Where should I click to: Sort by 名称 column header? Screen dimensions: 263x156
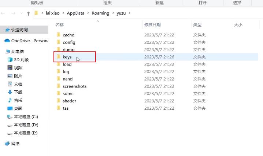60,25
